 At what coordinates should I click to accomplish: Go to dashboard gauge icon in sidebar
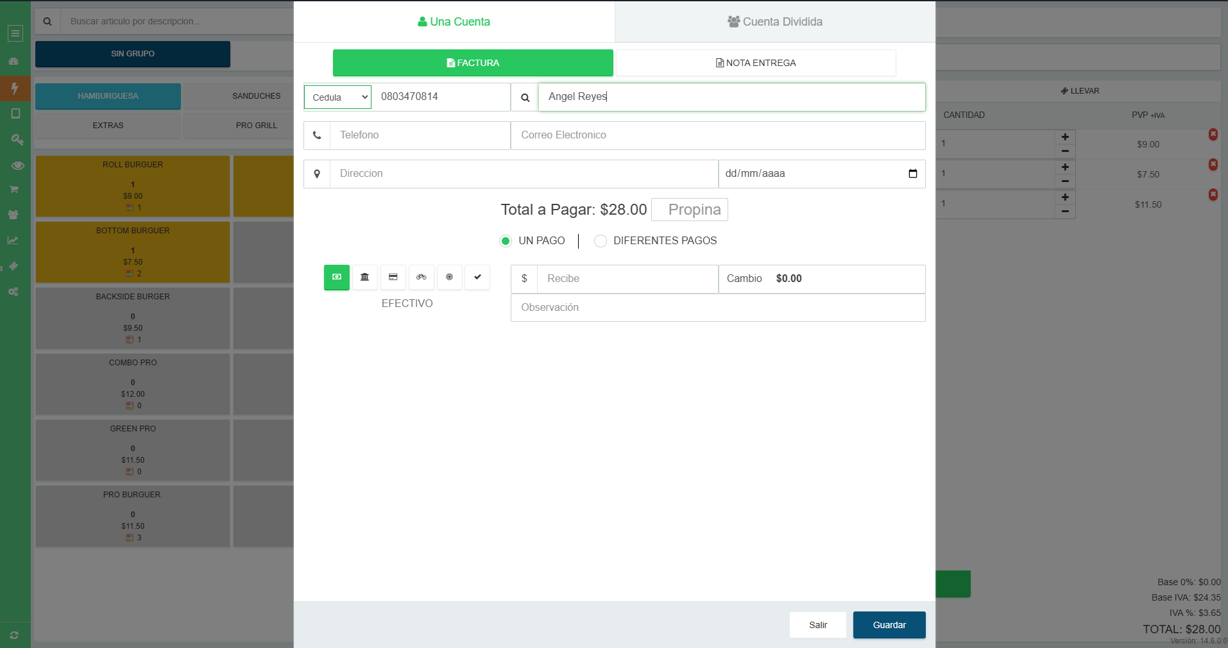click(14, 62)
